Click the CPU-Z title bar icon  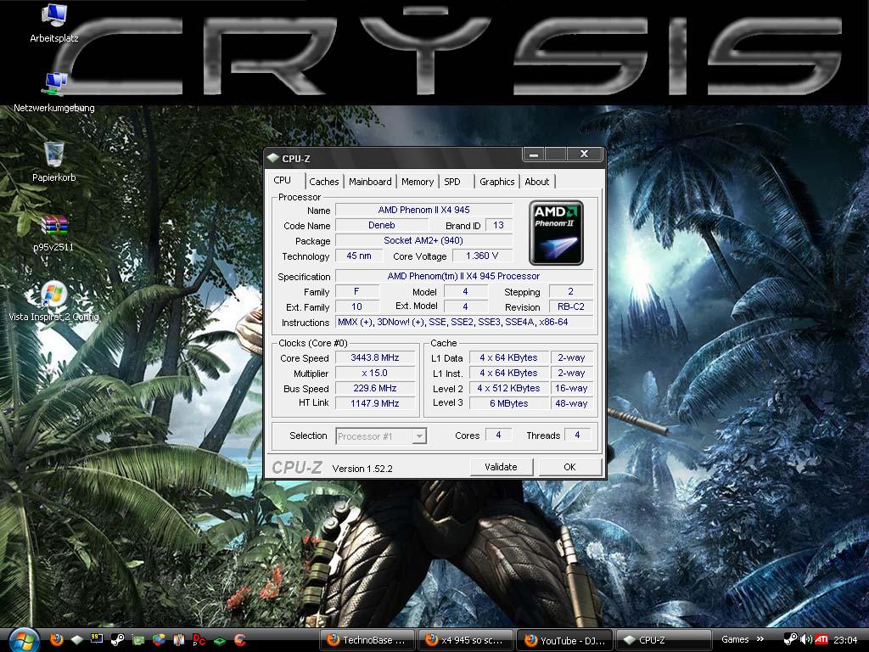tap(272, 158)
